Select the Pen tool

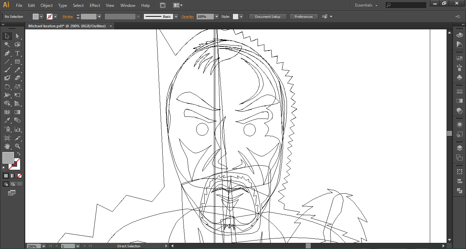click(x=7, y=53)
